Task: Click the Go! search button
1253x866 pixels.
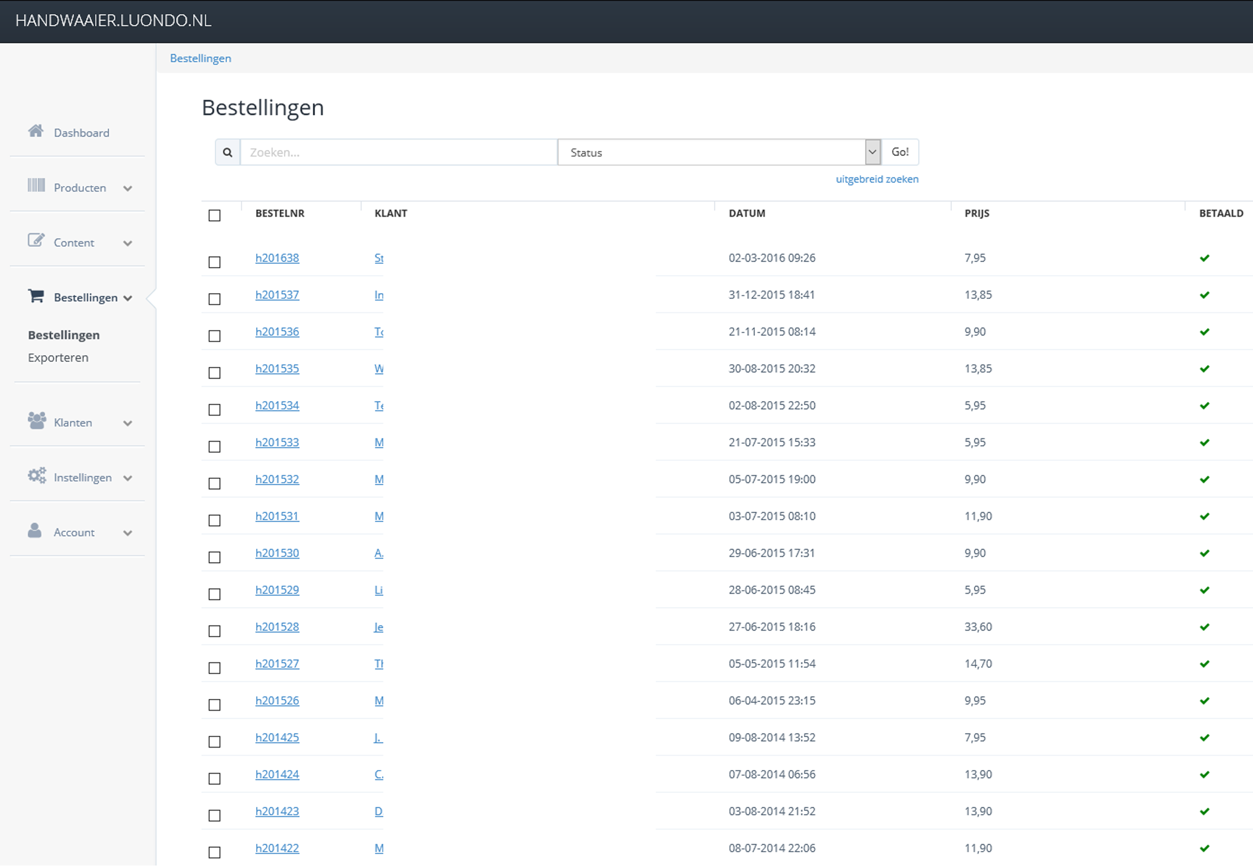Action: pyautogui.click(x=900, y=152)
